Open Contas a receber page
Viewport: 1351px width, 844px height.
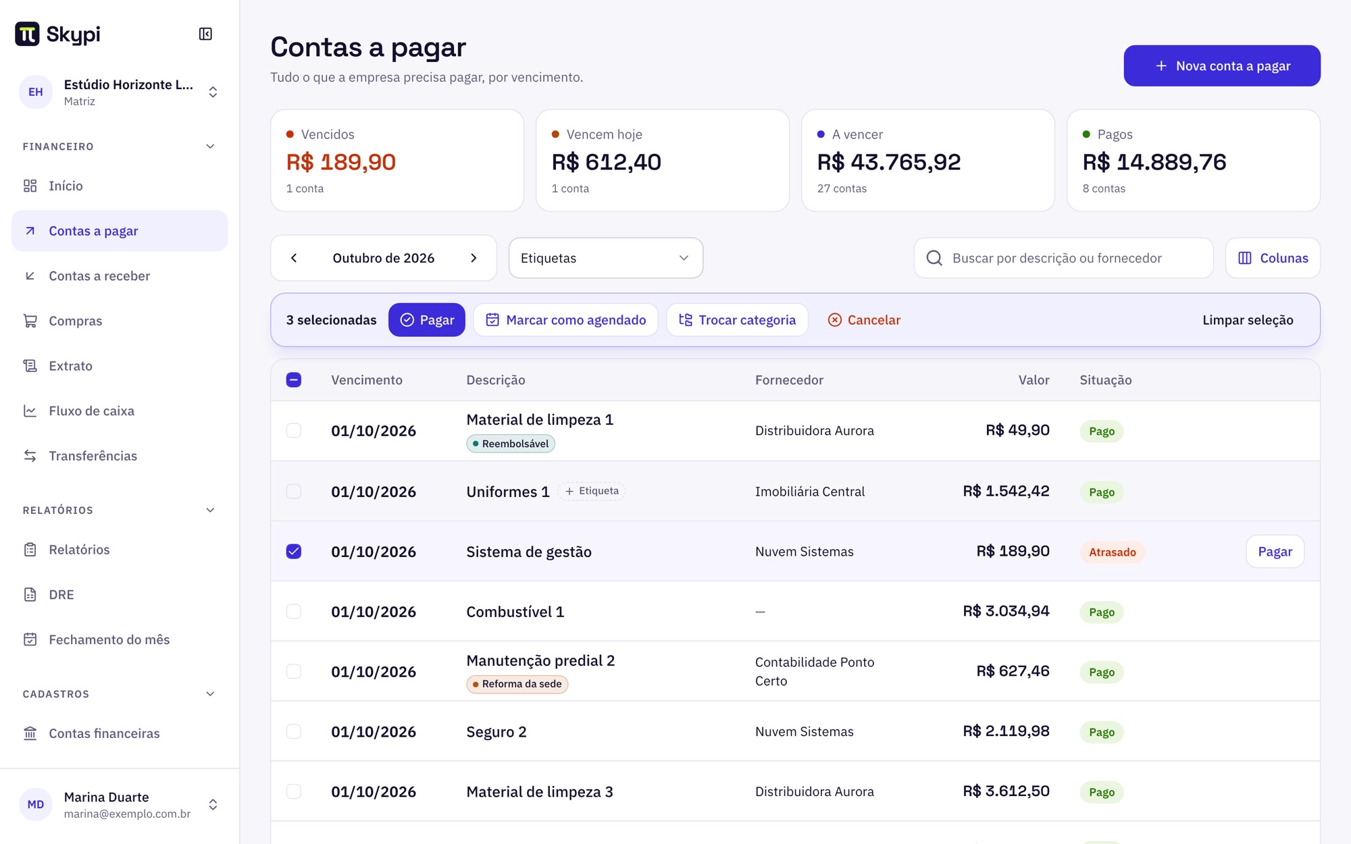click(120, 275)
